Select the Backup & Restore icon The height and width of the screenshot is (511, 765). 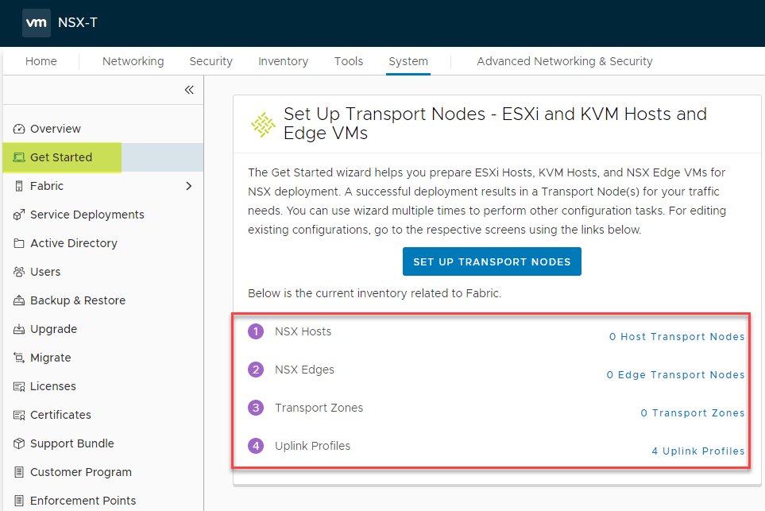(18, 300)
